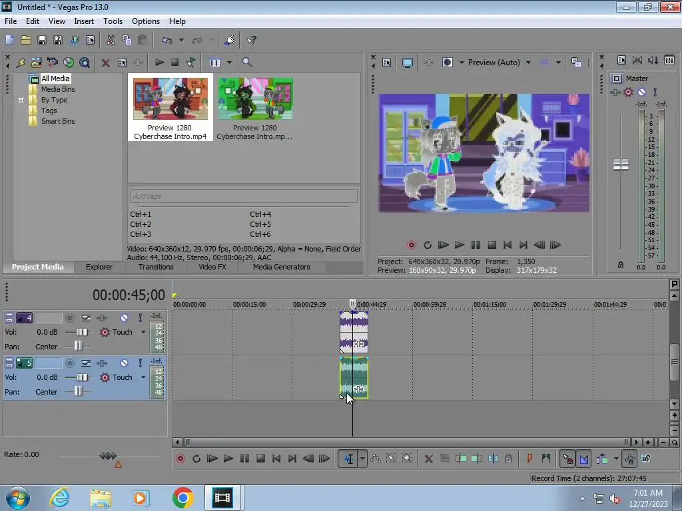Click the Downmix Output icon in mixer

637,61
